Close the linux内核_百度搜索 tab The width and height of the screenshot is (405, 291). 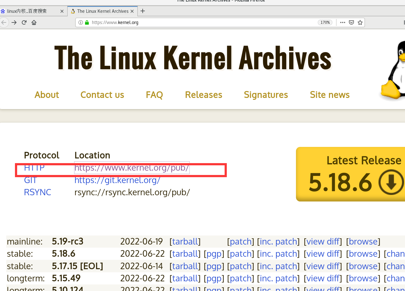tap(62, 11)
